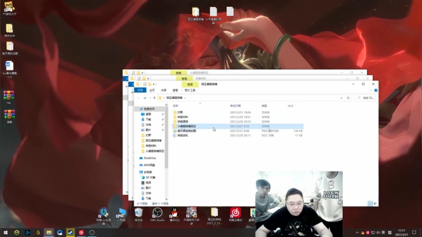Select folder modified 2021/3/21 10:04

tap(238, 112)
